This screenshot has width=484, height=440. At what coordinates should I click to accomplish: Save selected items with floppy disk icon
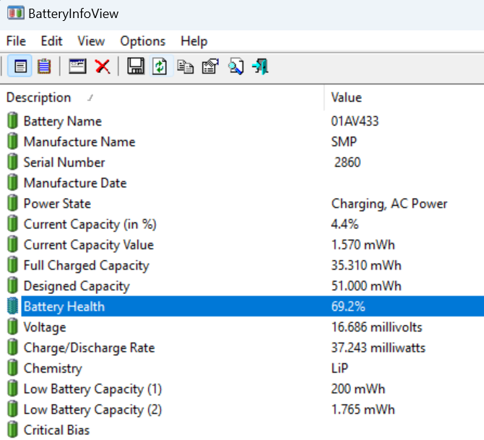(136, 66)
